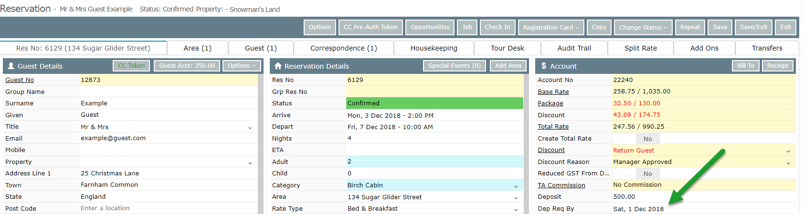Click the green Confirmed status field
This screenshot has width=804, height=214.
tap(434, 103)
